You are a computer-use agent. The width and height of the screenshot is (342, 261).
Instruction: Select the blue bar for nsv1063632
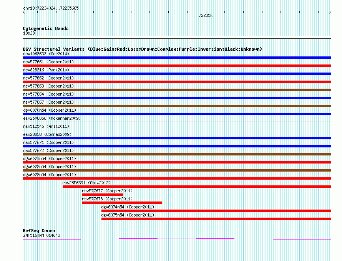point(177,58)
